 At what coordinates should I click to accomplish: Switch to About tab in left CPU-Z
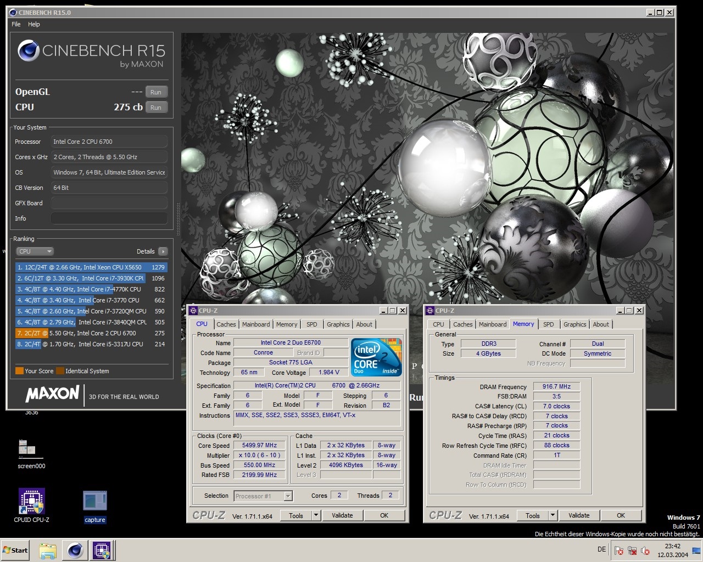click(x=364, y=324)
